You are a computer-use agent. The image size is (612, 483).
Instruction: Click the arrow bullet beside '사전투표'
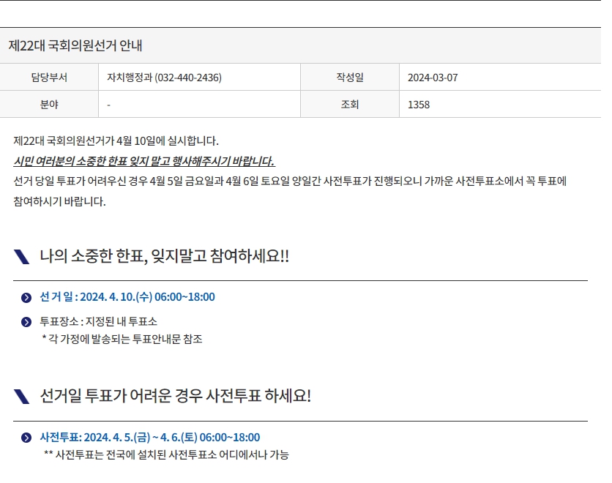tap(26, 438)
